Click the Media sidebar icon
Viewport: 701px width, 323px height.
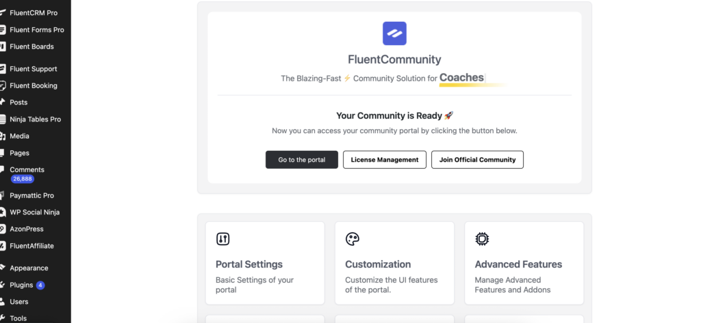[x=2, y=136]
